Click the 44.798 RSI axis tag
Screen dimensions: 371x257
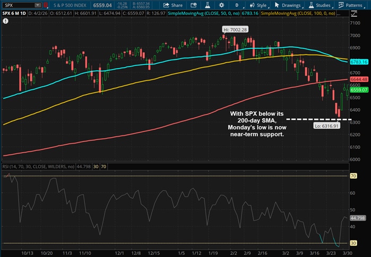358,218
